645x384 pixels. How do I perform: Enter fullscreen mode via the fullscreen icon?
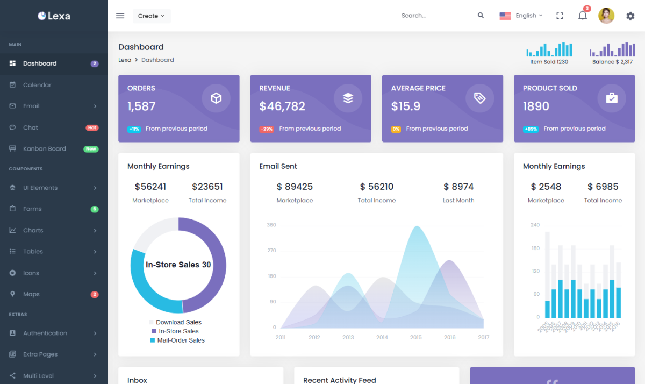[560, 16]
